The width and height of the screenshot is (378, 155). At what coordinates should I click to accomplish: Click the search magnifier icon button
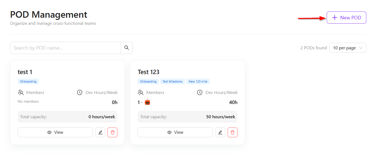pos(127,48)
